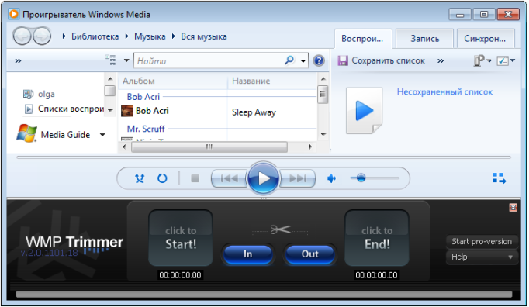
Task: Open list options icon dropdown
Action: coord(482,60)
